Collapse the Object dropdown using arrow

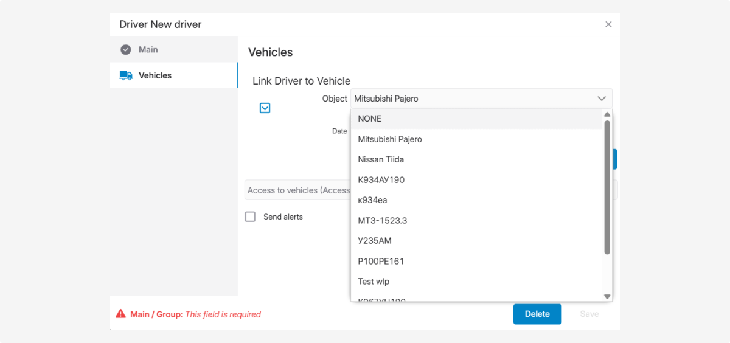click(602, 99)
